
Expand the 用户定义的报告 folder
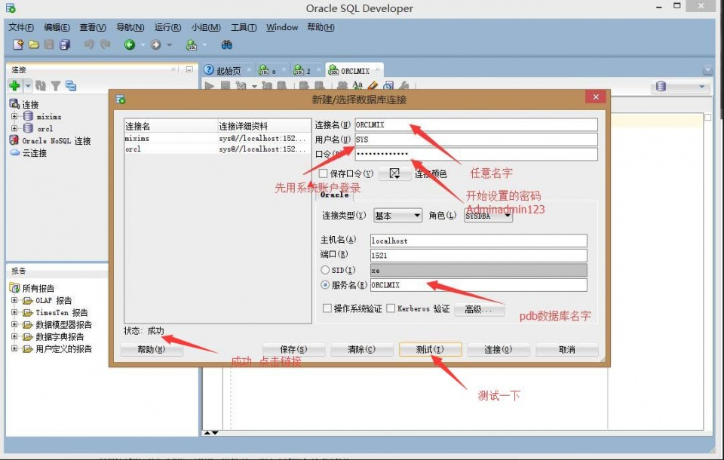[14, 348]
